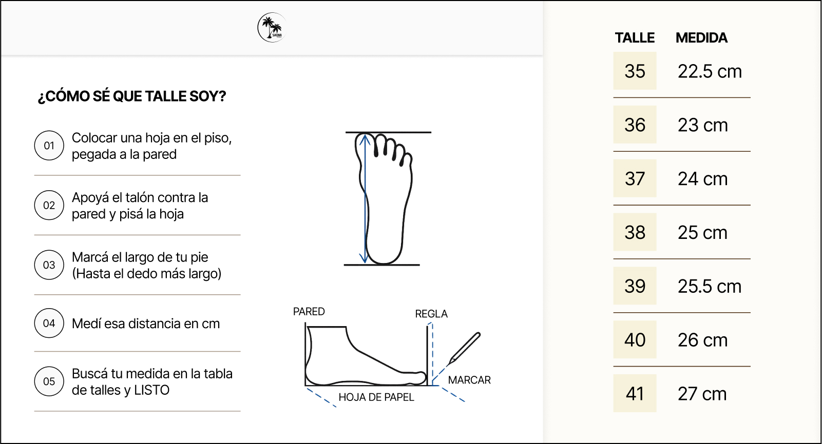Click the TALLE column header
The image size is (822, 444).
635,38
